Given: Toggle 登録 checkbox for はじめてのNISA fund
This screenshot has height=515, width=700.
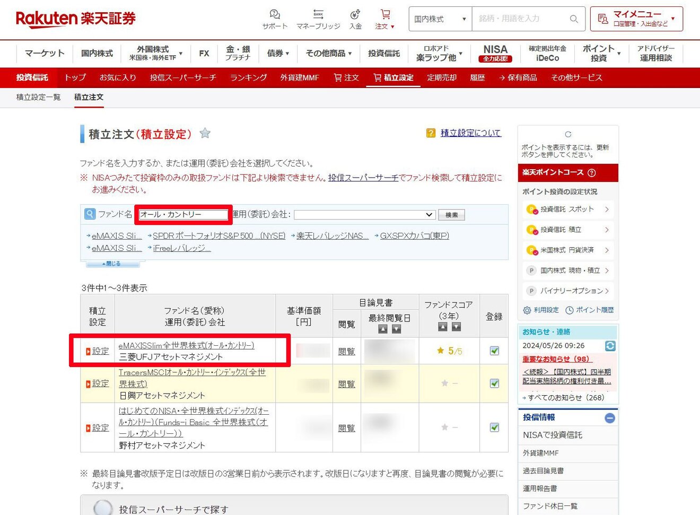Looking at the screenshot, I should pos(494,427).
